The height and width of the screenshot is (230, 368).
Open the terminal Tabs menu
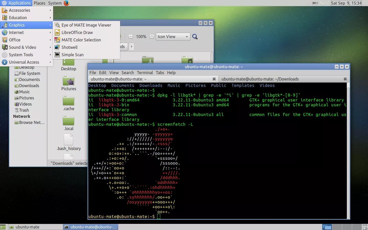(160, 73)
